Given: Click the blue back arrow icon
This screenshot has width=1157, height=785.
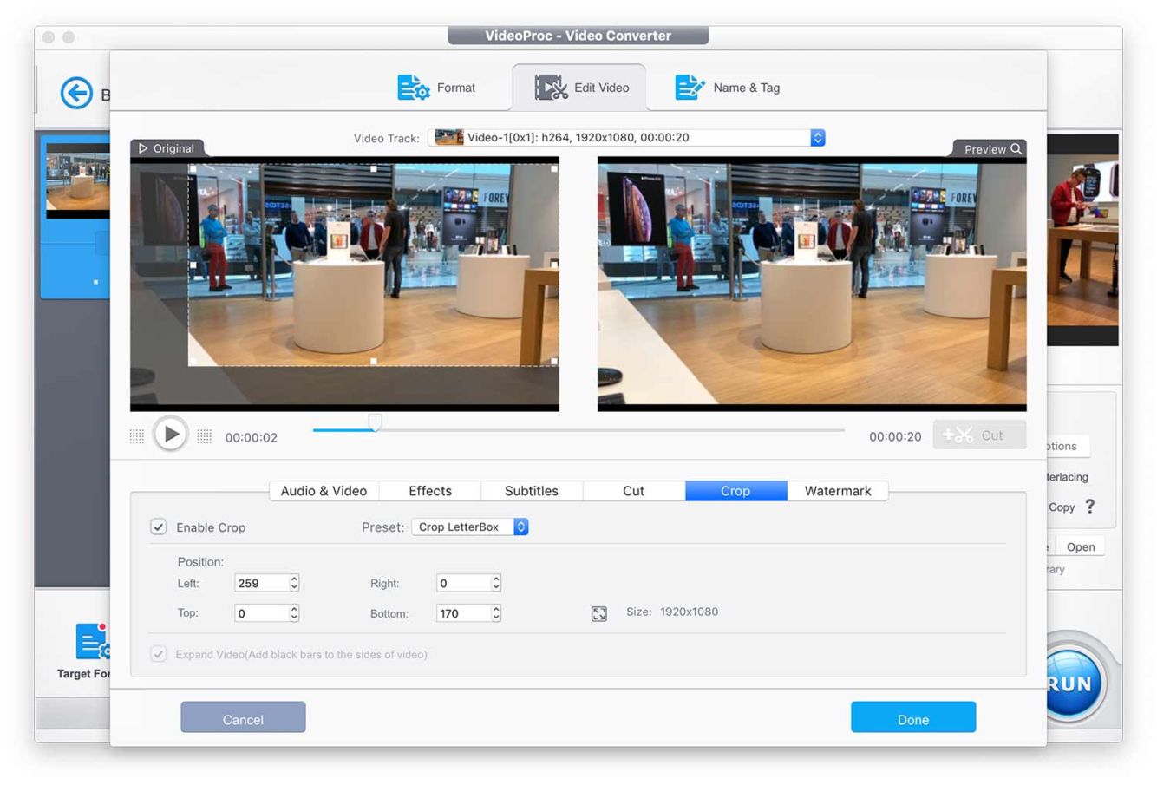Looking at the screenshot, I should tap(76, 93).
